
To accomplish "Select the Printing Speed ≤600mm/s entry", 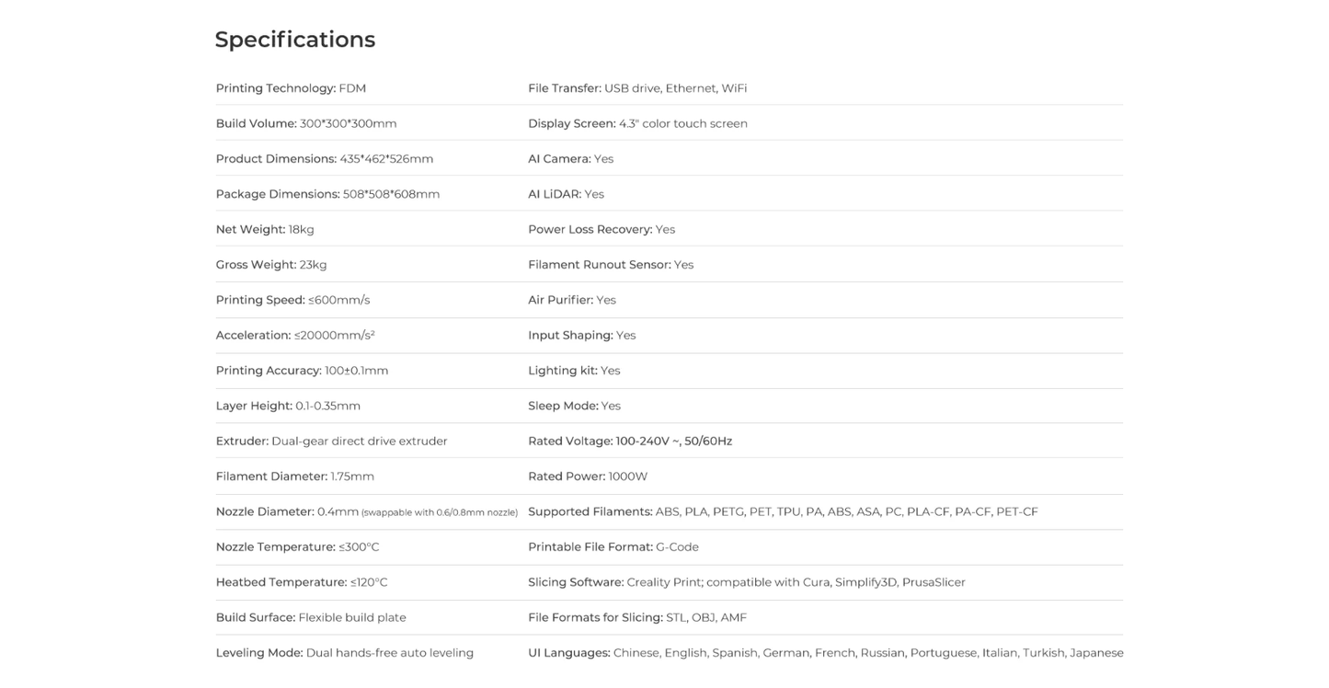I will (x=292, y=300).
